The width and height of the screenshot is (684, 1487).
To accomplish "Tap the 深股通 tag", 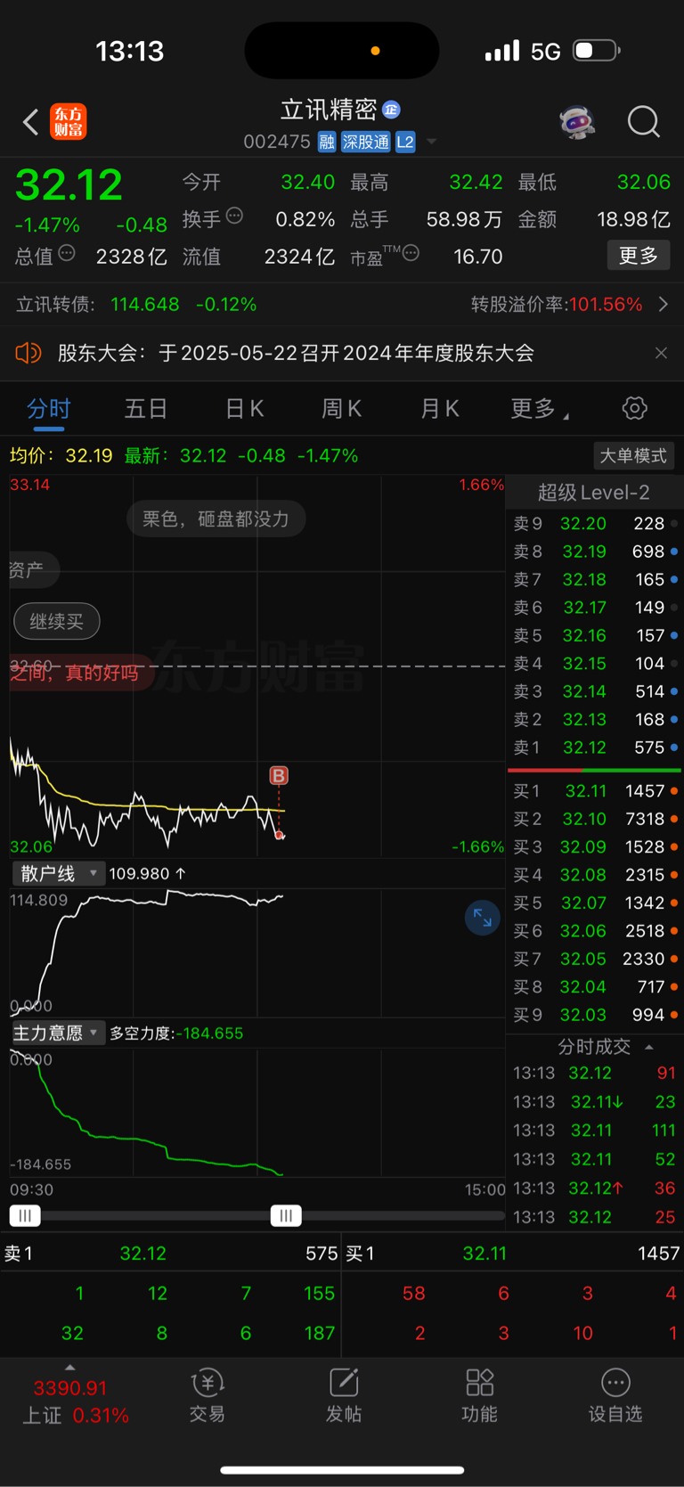I will point(366,142).
